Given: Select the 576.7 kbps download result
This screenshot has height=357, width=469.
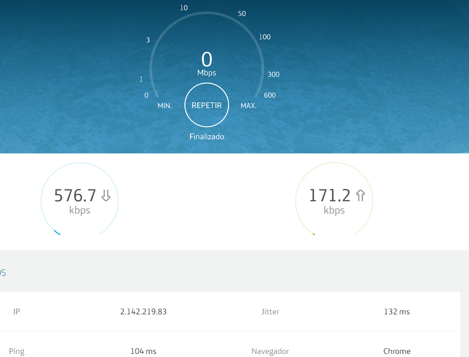Looking at the screenshot, I should (x=75, y=196).
